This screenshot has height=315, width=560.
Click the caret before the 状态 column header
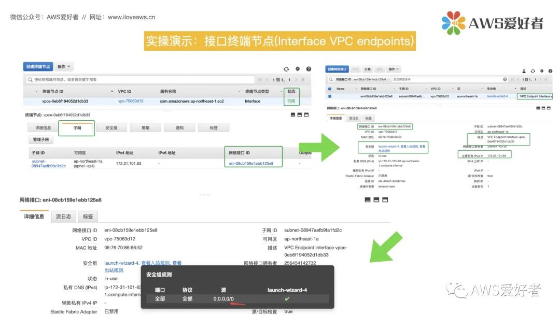282,92
